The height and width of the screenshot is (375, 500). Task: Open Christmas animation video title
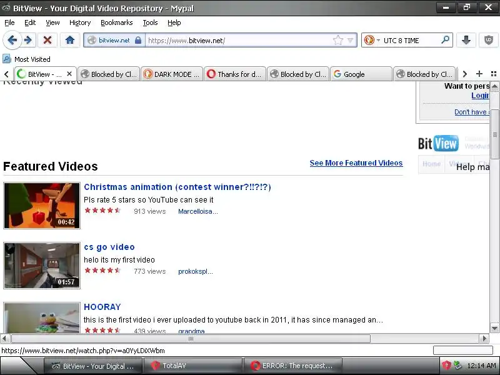pyautogui.click(x=177, y=187)
